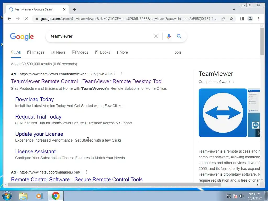Click the small TeamViewer logo thumbnail

(254, 125)
